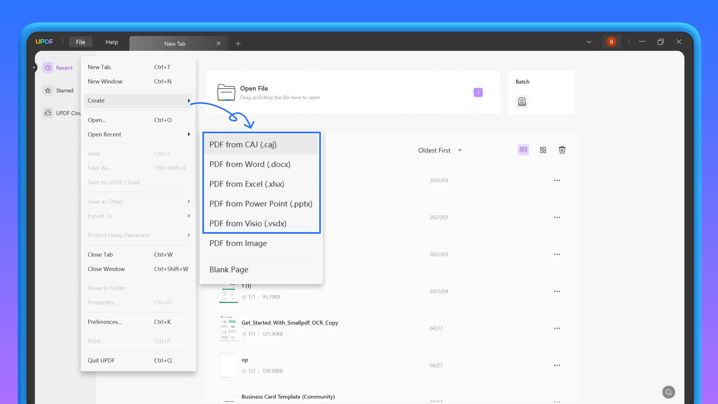The height and width of the screenshot is (404, 718).
Task: Toggle the Oldest First sort dropdown
Action: [x=438, y=150]
